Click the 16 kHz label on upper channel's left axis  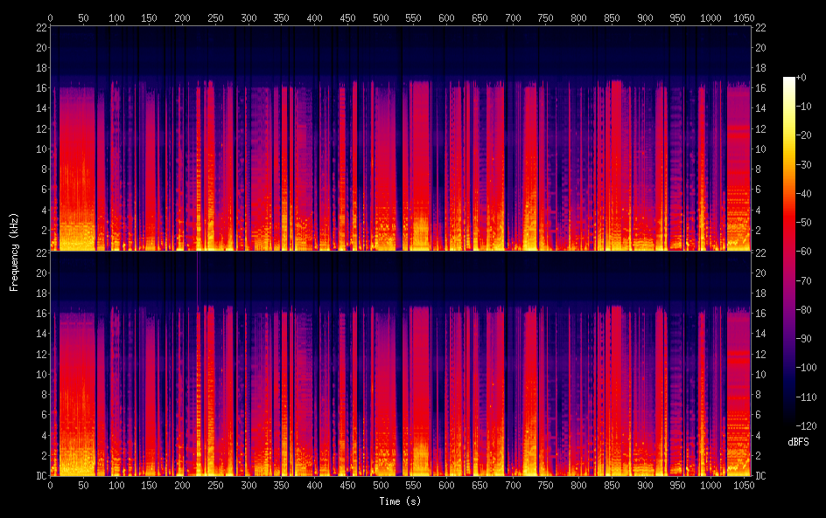(40, 88)
